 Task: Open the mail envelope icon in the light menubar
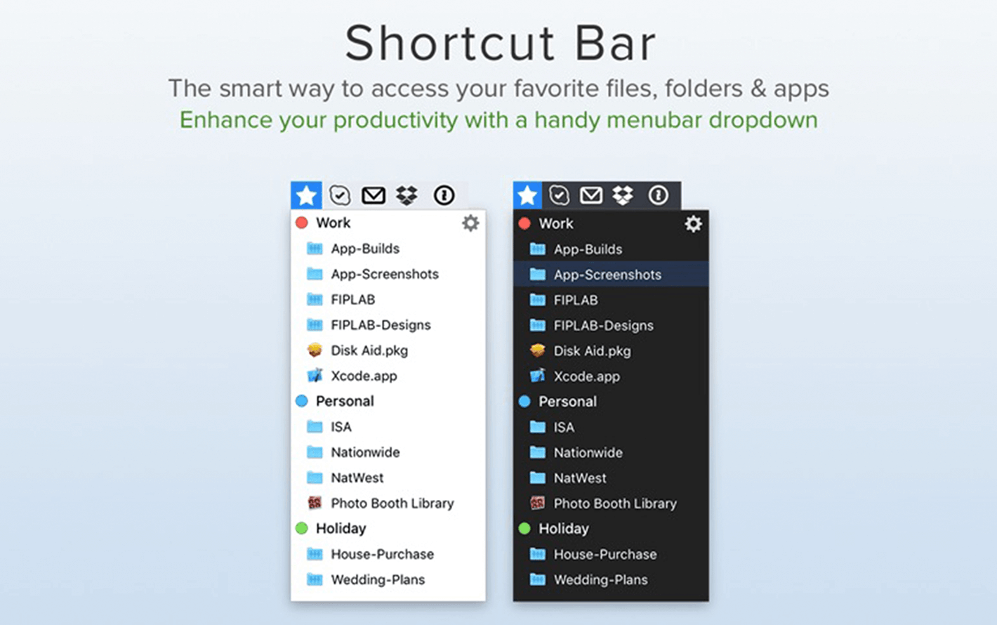[374, 195]
